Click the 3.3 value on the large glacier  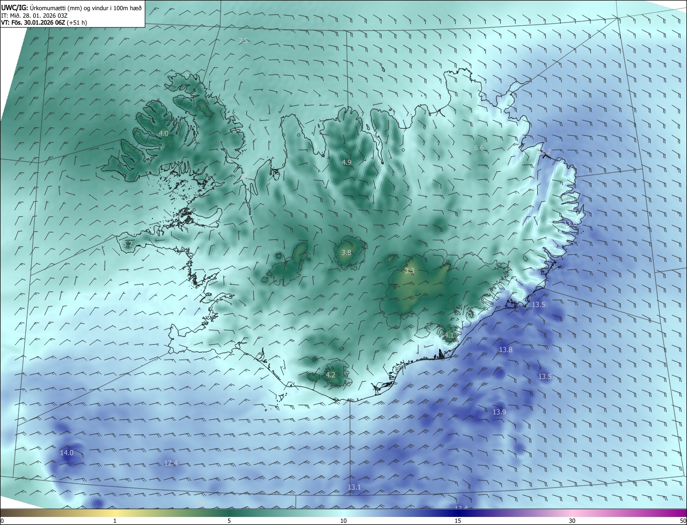(410, 271)
